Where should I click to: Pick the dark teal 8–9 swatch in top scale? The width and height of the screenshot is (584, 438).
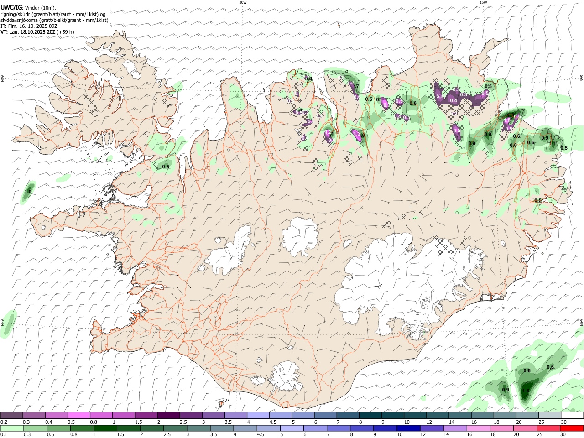(x=370, y=416)
